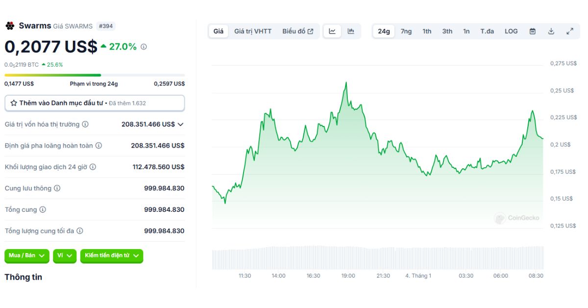Open Biểu đồ external chart link
The height and width of the screenshot is (308, 588).
pyautogui.click(x=297, y=31)
